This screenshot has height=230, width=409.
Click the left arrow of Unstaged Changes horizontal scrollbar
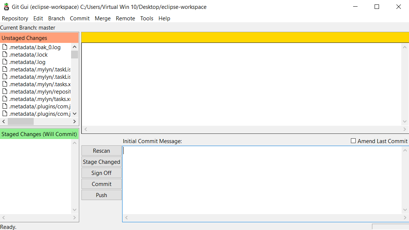[4, 121]
